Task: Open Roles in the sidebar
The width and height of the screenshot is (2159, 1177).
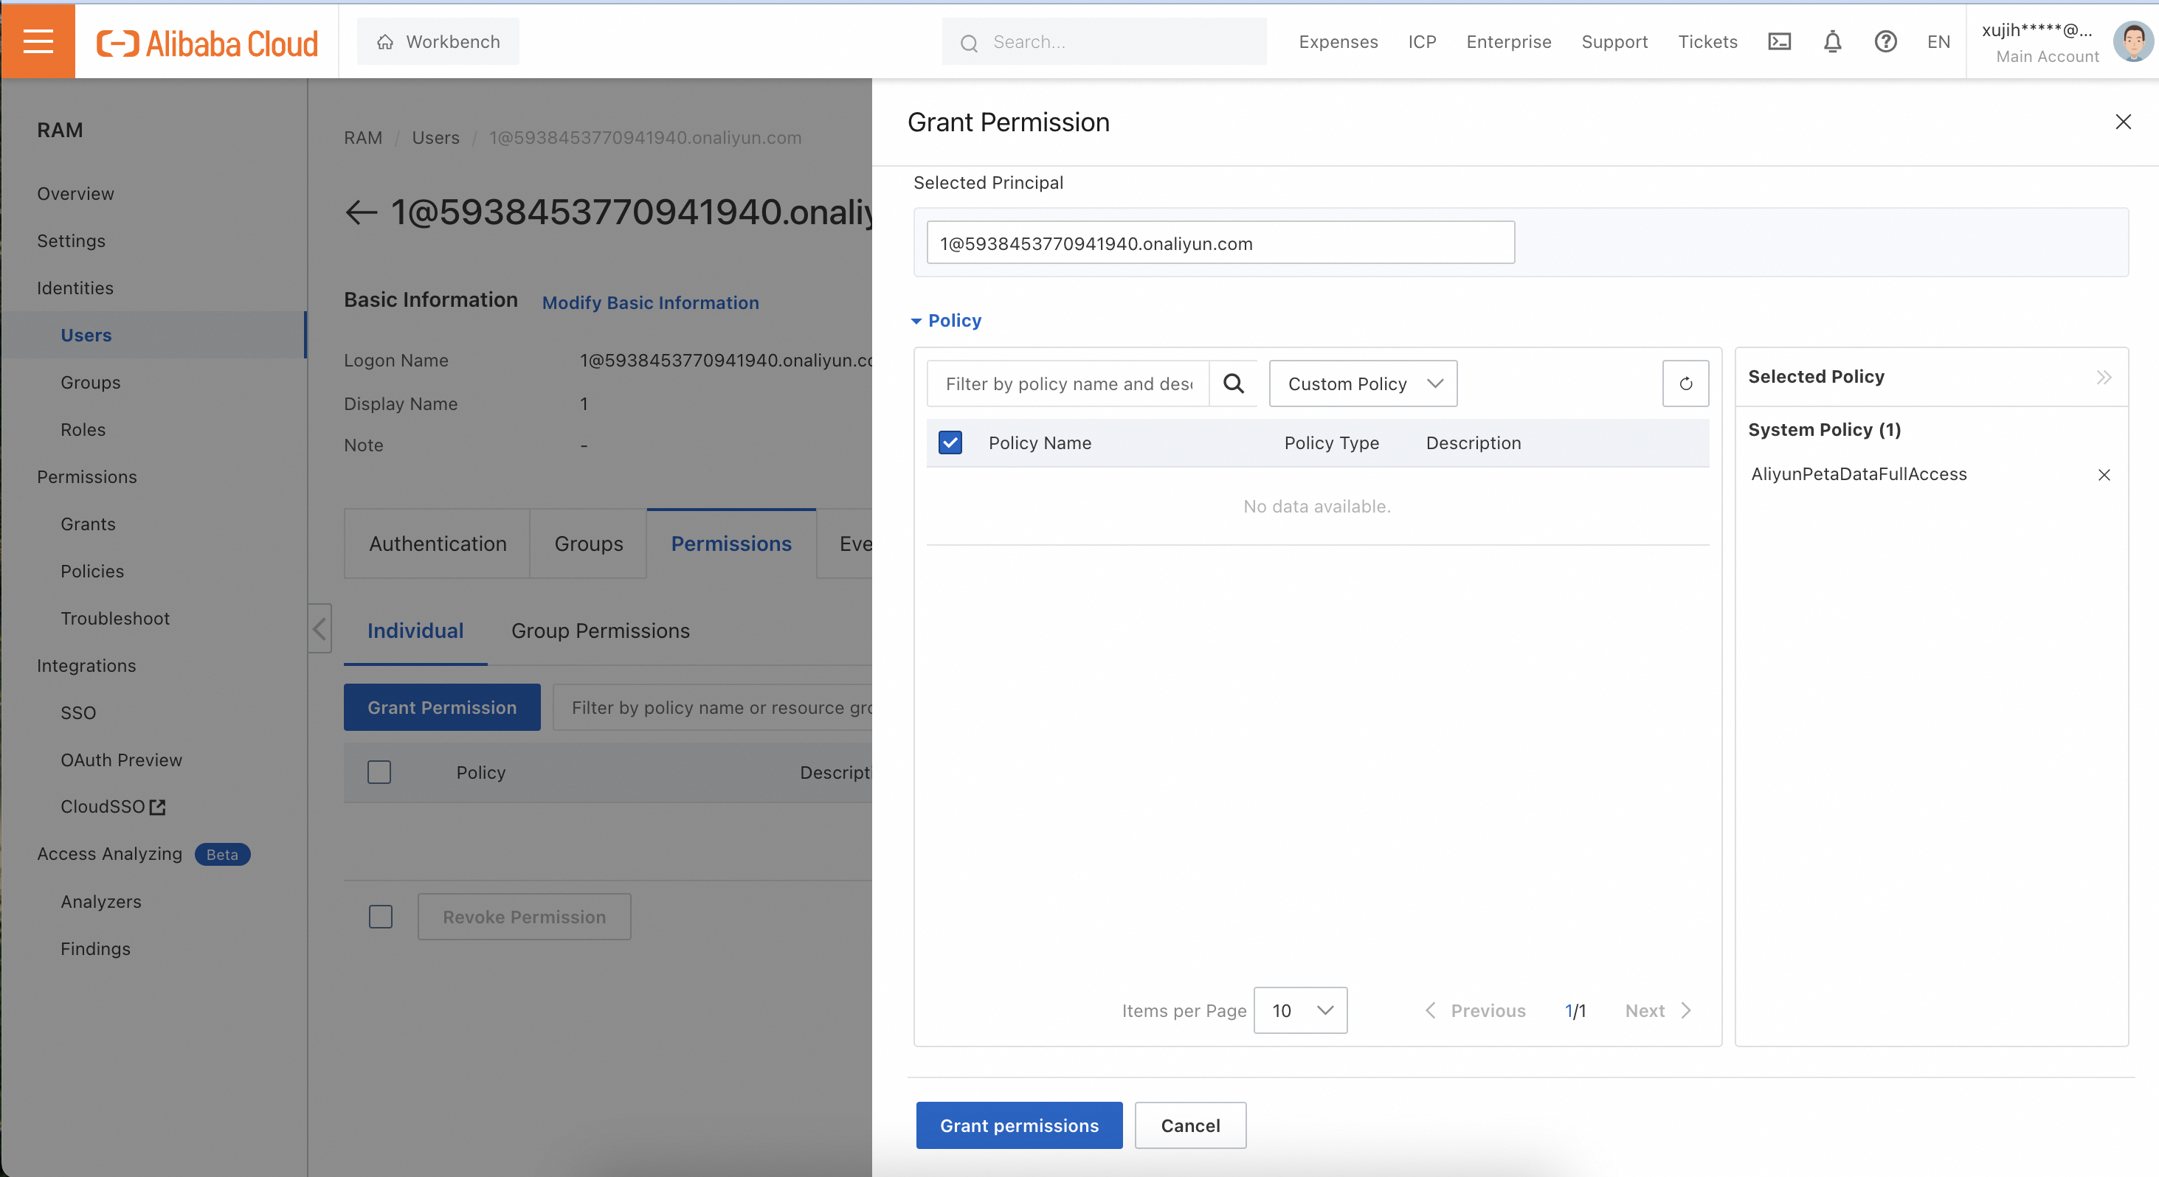Action: tap(83, 430)
